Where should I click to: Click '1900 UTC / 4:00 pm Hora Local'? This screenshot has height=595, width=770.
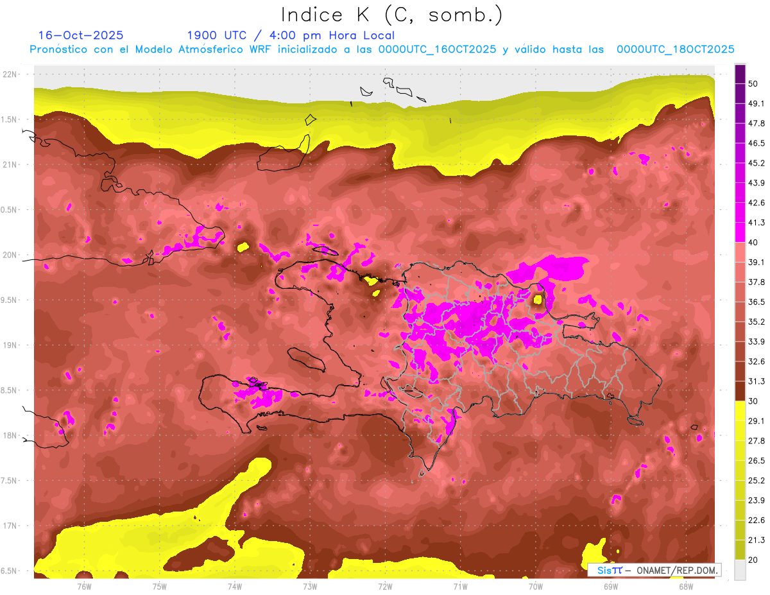291,35
